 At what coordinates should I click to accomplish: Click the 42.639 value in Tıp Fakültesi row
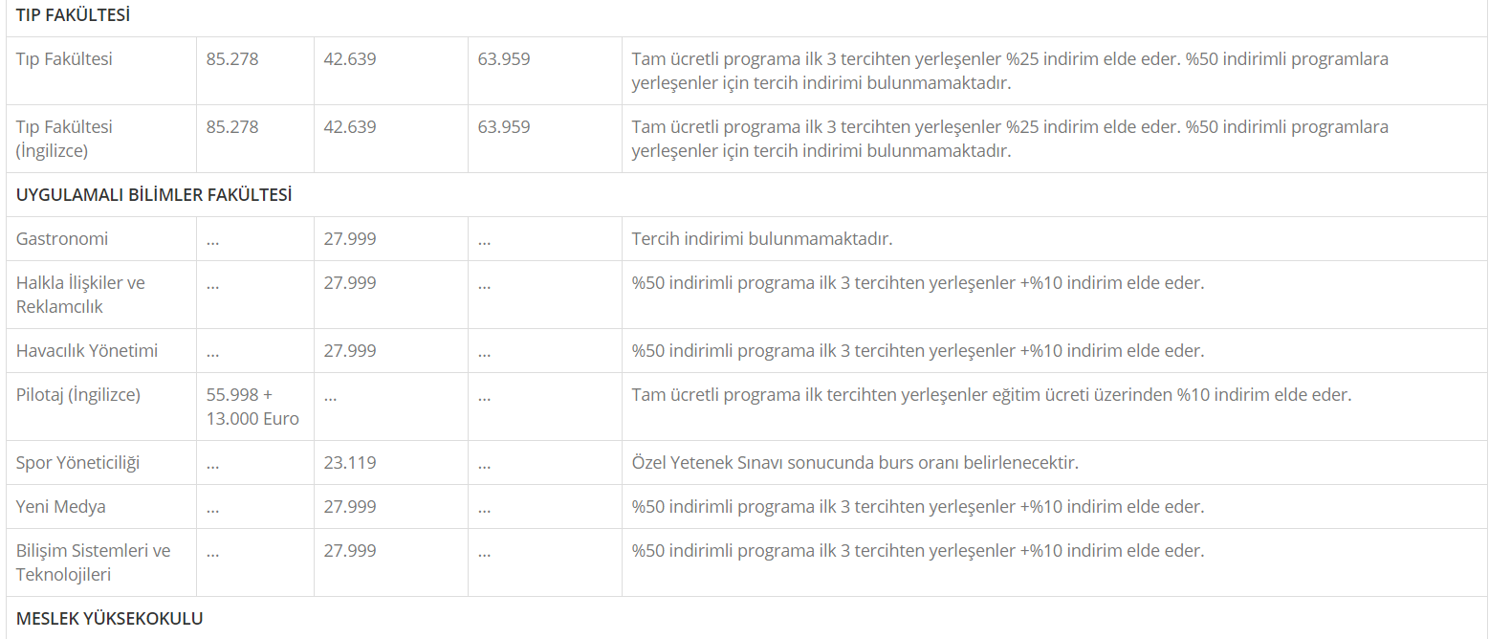point(350,59)
